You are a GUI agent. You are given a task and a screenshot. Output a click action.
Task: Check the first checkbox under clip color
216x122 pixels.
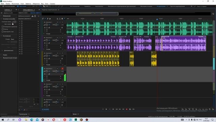click(x=2, y=26)
